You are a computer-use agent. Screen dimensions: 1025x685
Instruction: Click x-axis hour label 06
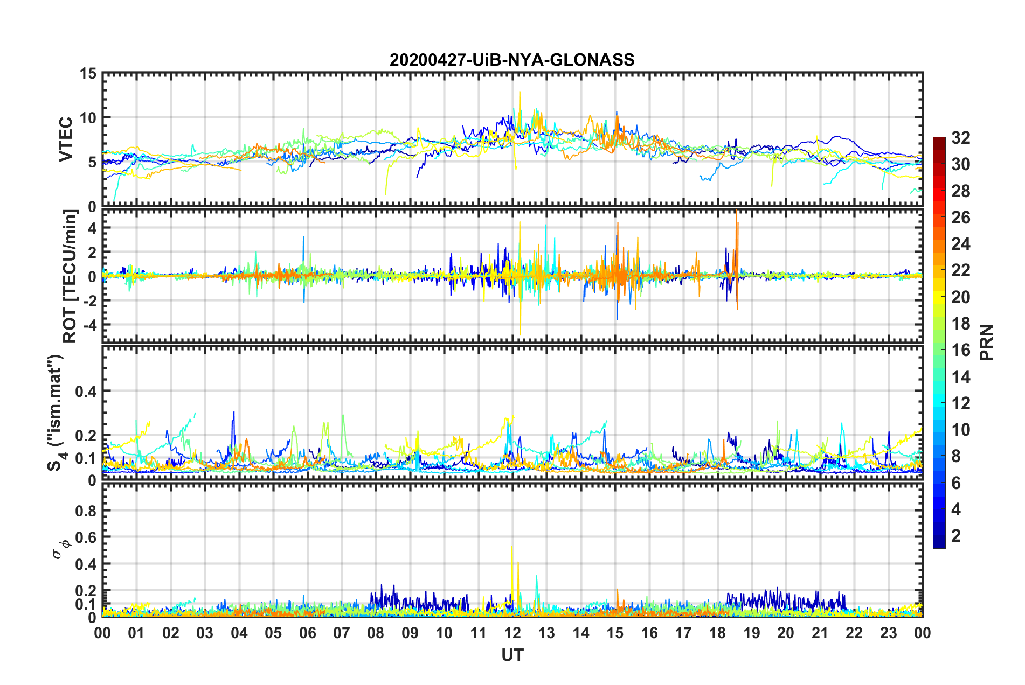[x=308, y=633]
